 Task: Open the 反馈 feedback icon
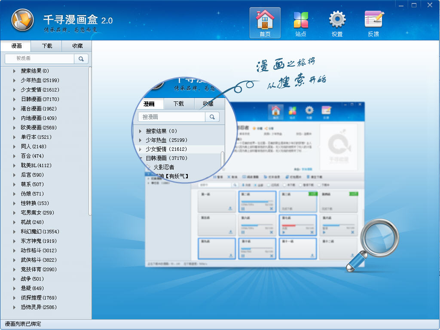[x=373, y=23]
